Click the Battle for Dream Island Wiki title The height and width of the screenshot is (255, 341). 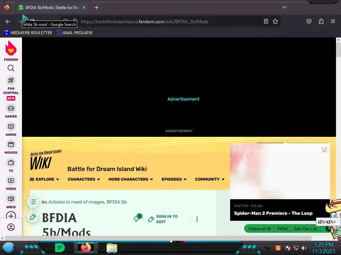pos(107,169)
